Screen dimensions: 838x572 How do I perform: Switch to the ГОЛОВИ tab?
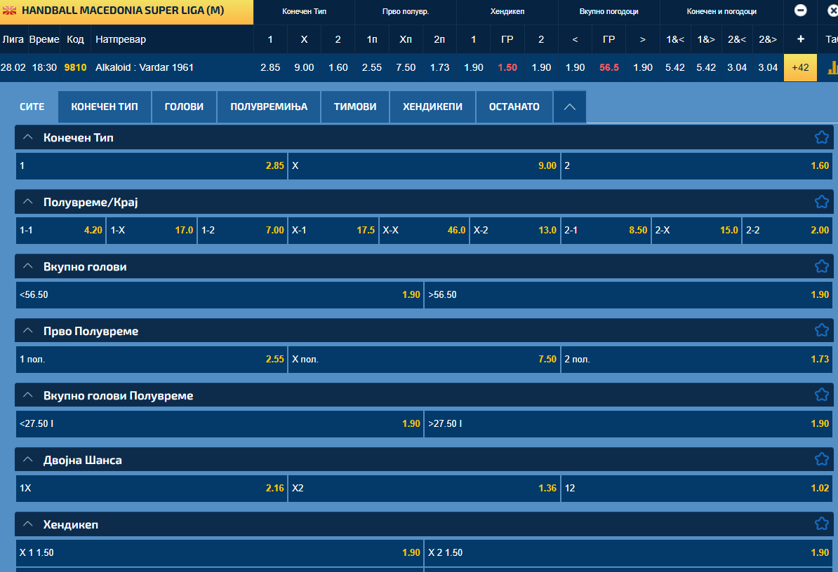click(x=184, y=107)
